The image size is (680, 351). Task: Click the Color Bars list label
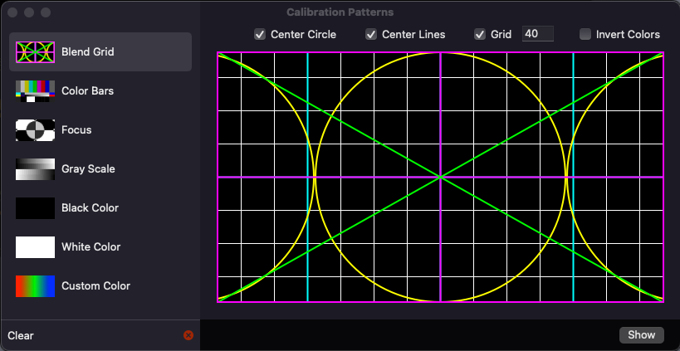(x=88, y=91)
